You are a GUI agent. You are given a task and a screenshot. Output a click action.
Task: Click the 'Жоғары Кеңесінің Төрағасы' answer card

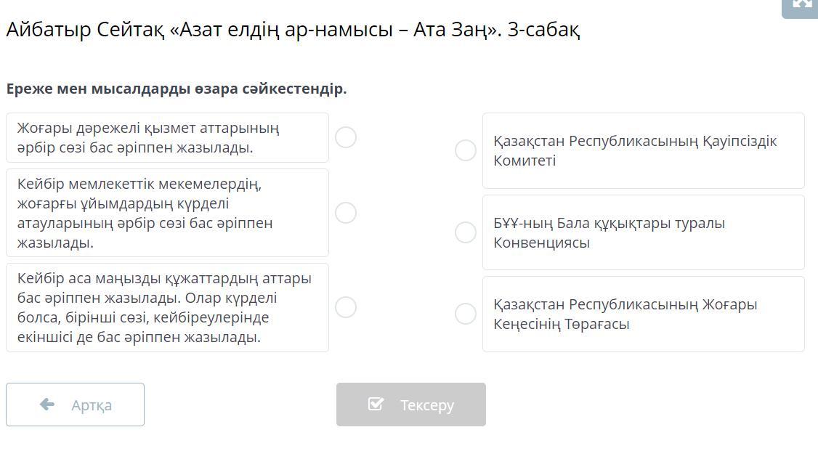pos(643,314)
